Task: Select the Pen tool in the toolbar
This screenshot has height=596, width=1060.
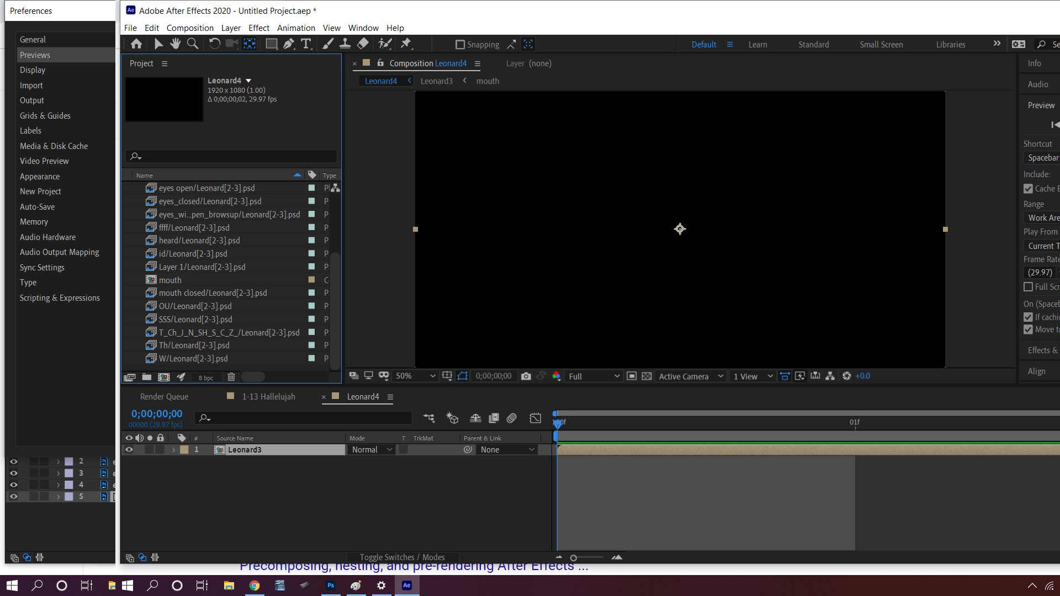Action: point(288,44)
